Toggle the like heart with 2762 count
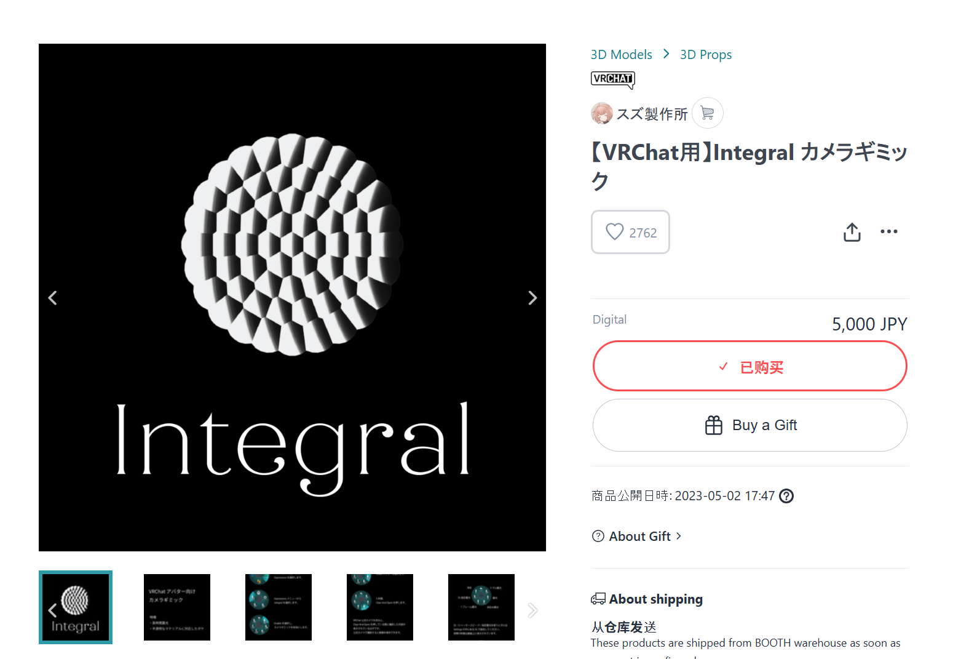953x659 pixels. pos(630,232)
